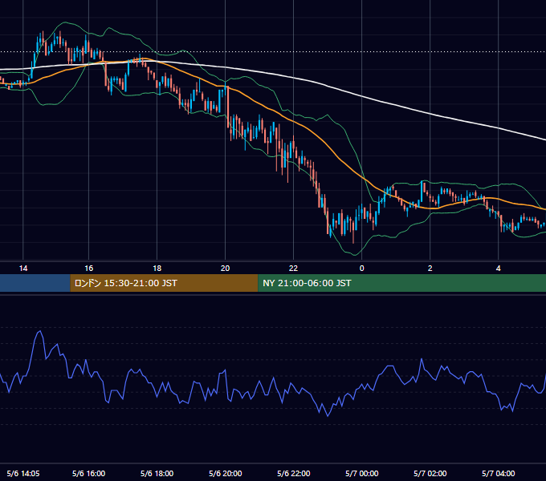Click the 5/6 18:00 date label
The height and width of the screenshot is (481, 546).
pos(157,473)
